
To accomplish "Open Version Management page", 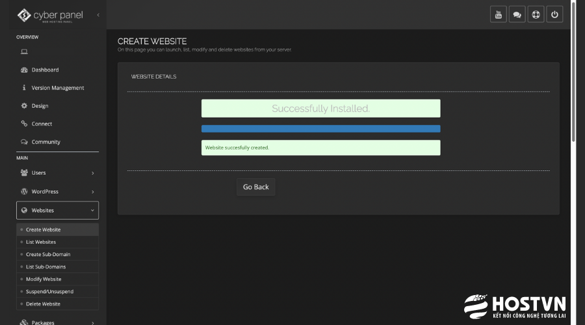I will pyautogui.click(x=57, y=88).
